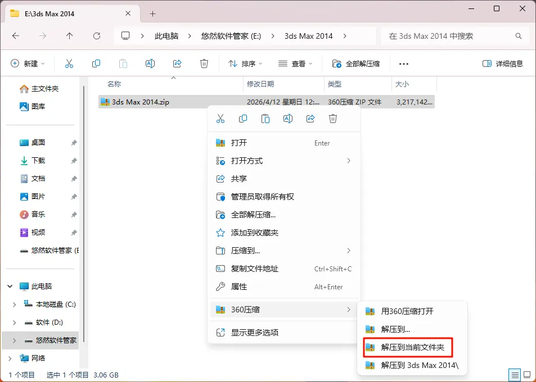Click the Delete trash icon in the toolbar

(204, 63)
